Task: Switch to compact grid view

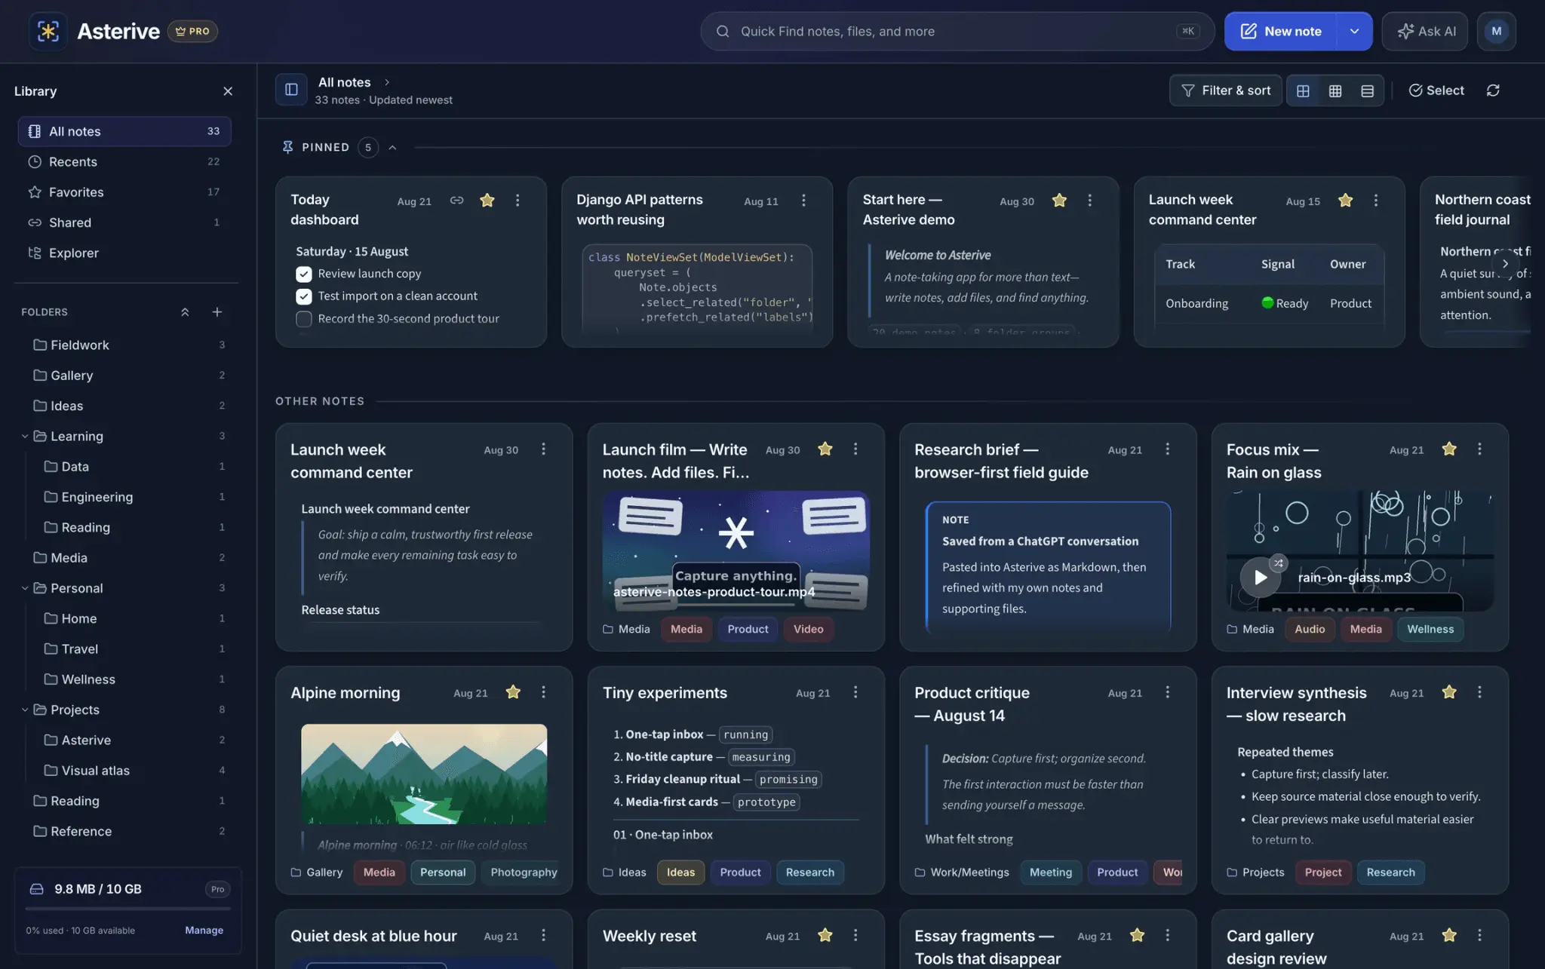Action: 1335,90
